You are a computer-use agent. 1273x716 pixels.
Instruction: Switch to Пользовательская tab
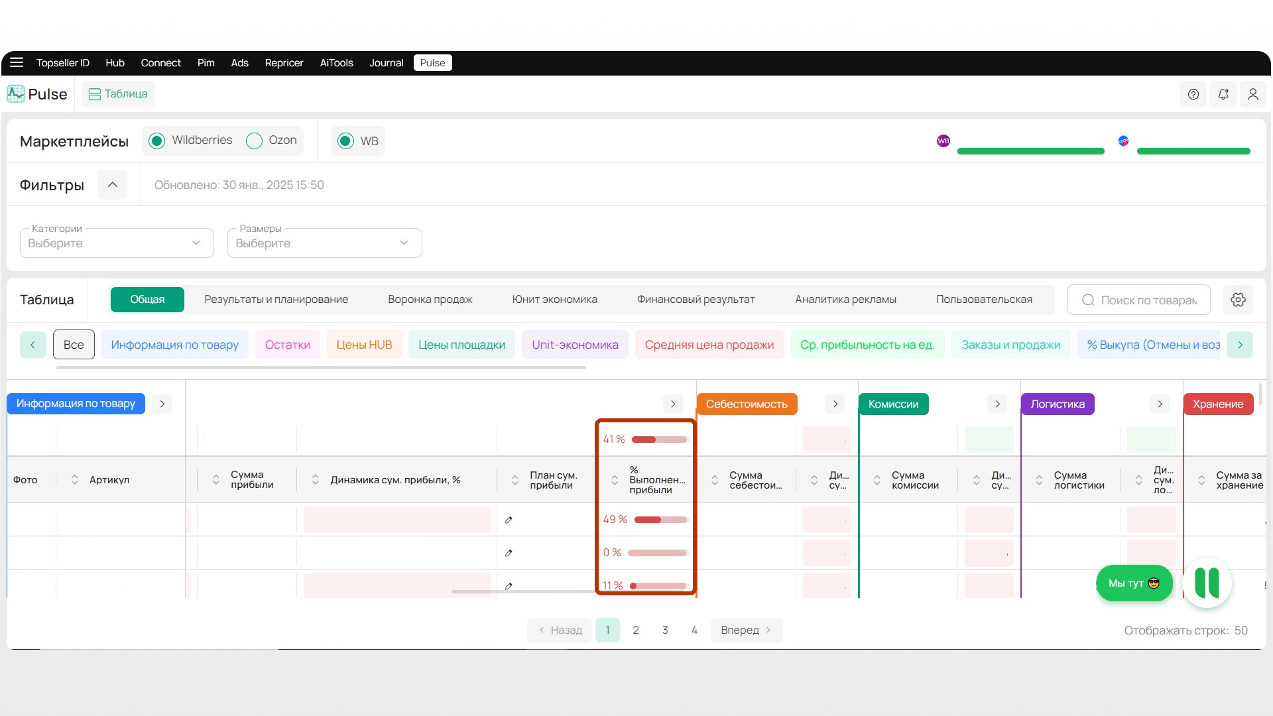[984, 300]
